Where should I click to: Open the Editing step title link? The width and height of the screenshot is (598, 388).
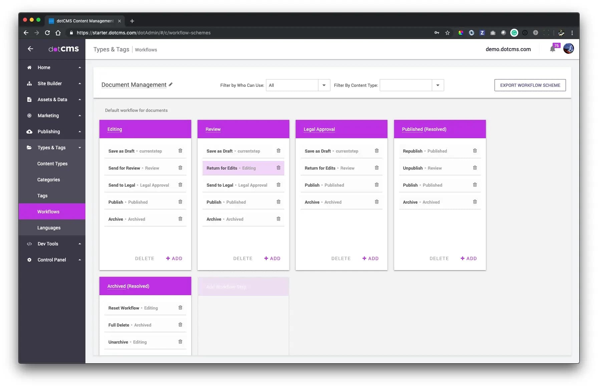tap(114, 129)
